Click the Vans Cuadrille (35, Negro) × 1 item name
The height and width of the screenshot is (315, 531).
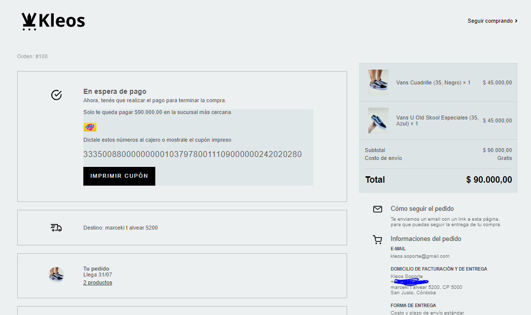[x=433, y=82]
